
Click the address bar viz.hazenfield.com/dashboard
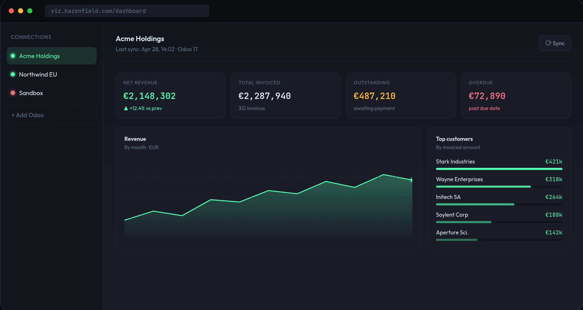pos(127,11)
